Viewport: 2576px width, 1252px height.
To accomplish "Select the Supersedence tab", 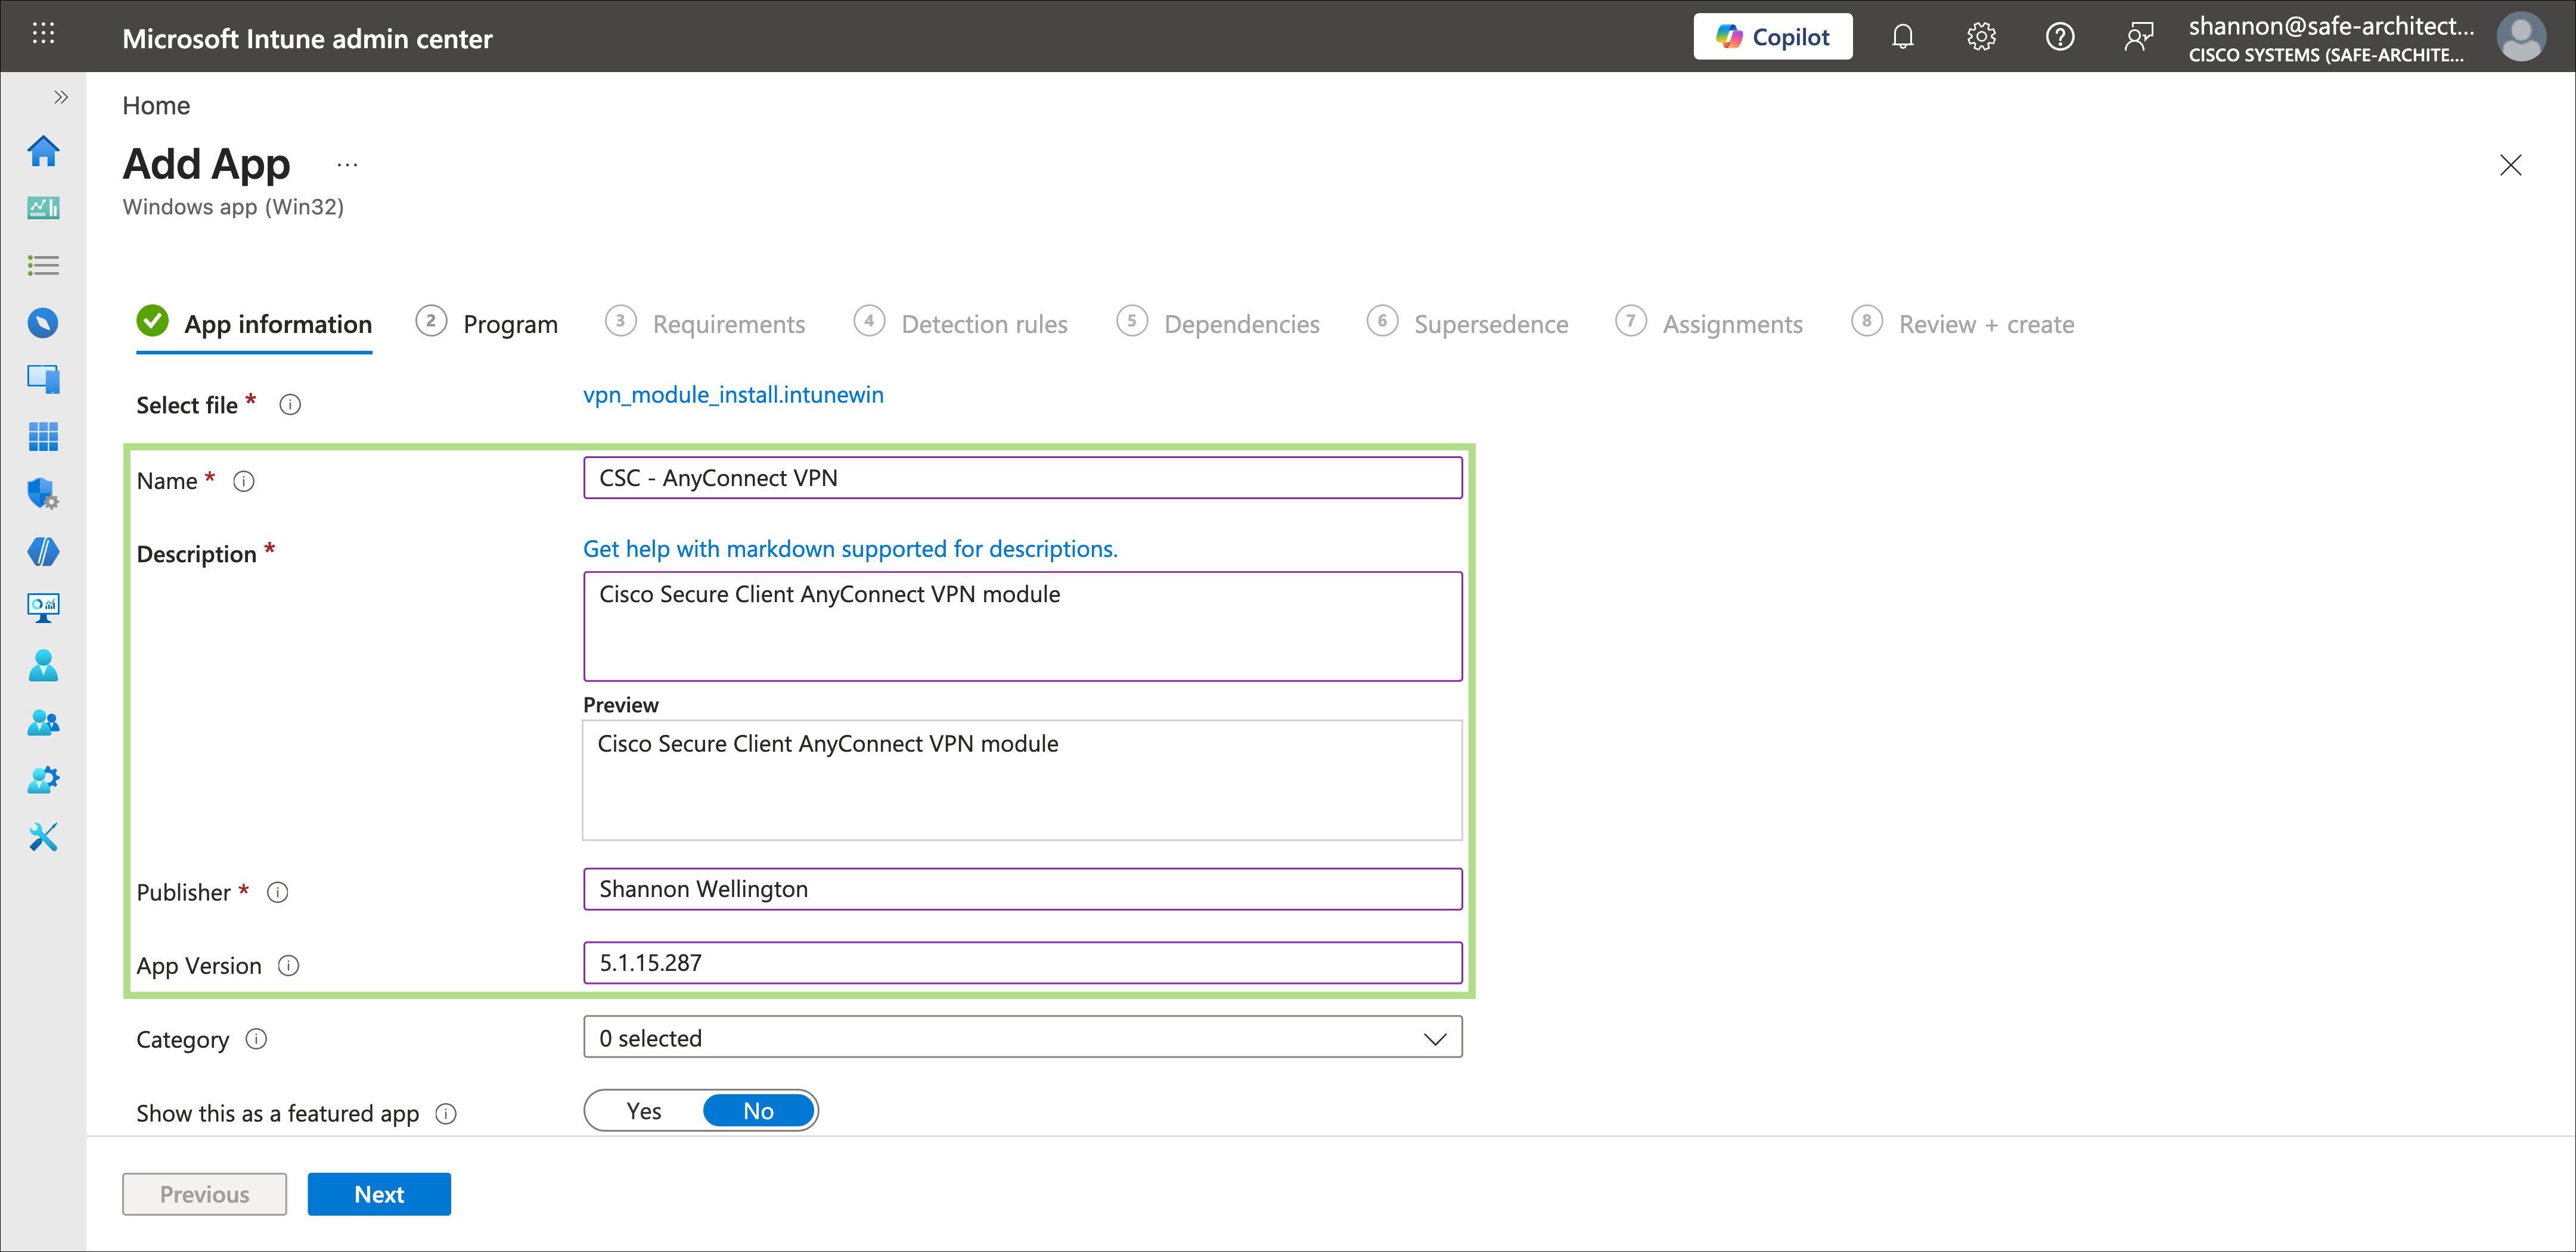I will tap(1468, 324).
